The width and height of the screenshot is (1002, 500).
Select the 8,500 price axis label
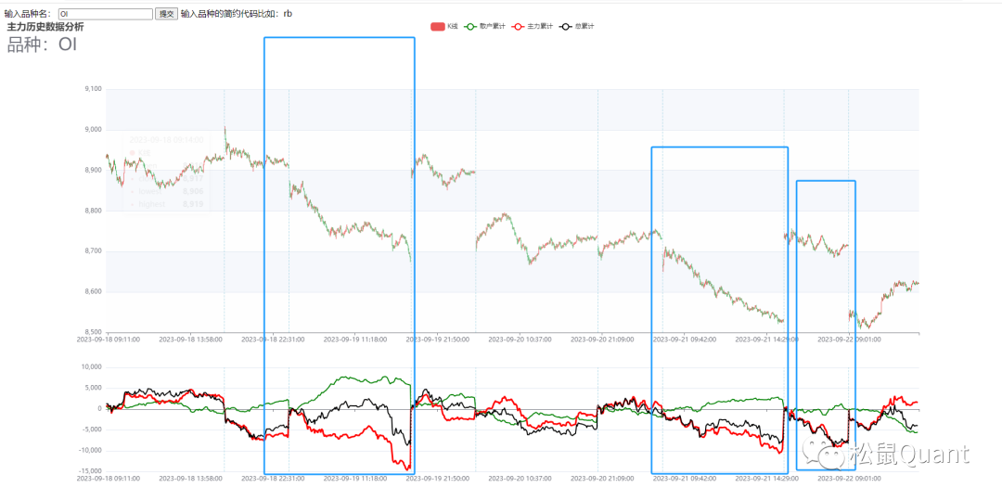[x=93, y=332]
